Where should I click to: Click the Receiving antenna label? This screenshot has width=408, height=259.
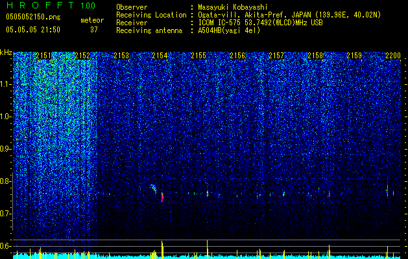pyautogui.click(x=149, y=30)
